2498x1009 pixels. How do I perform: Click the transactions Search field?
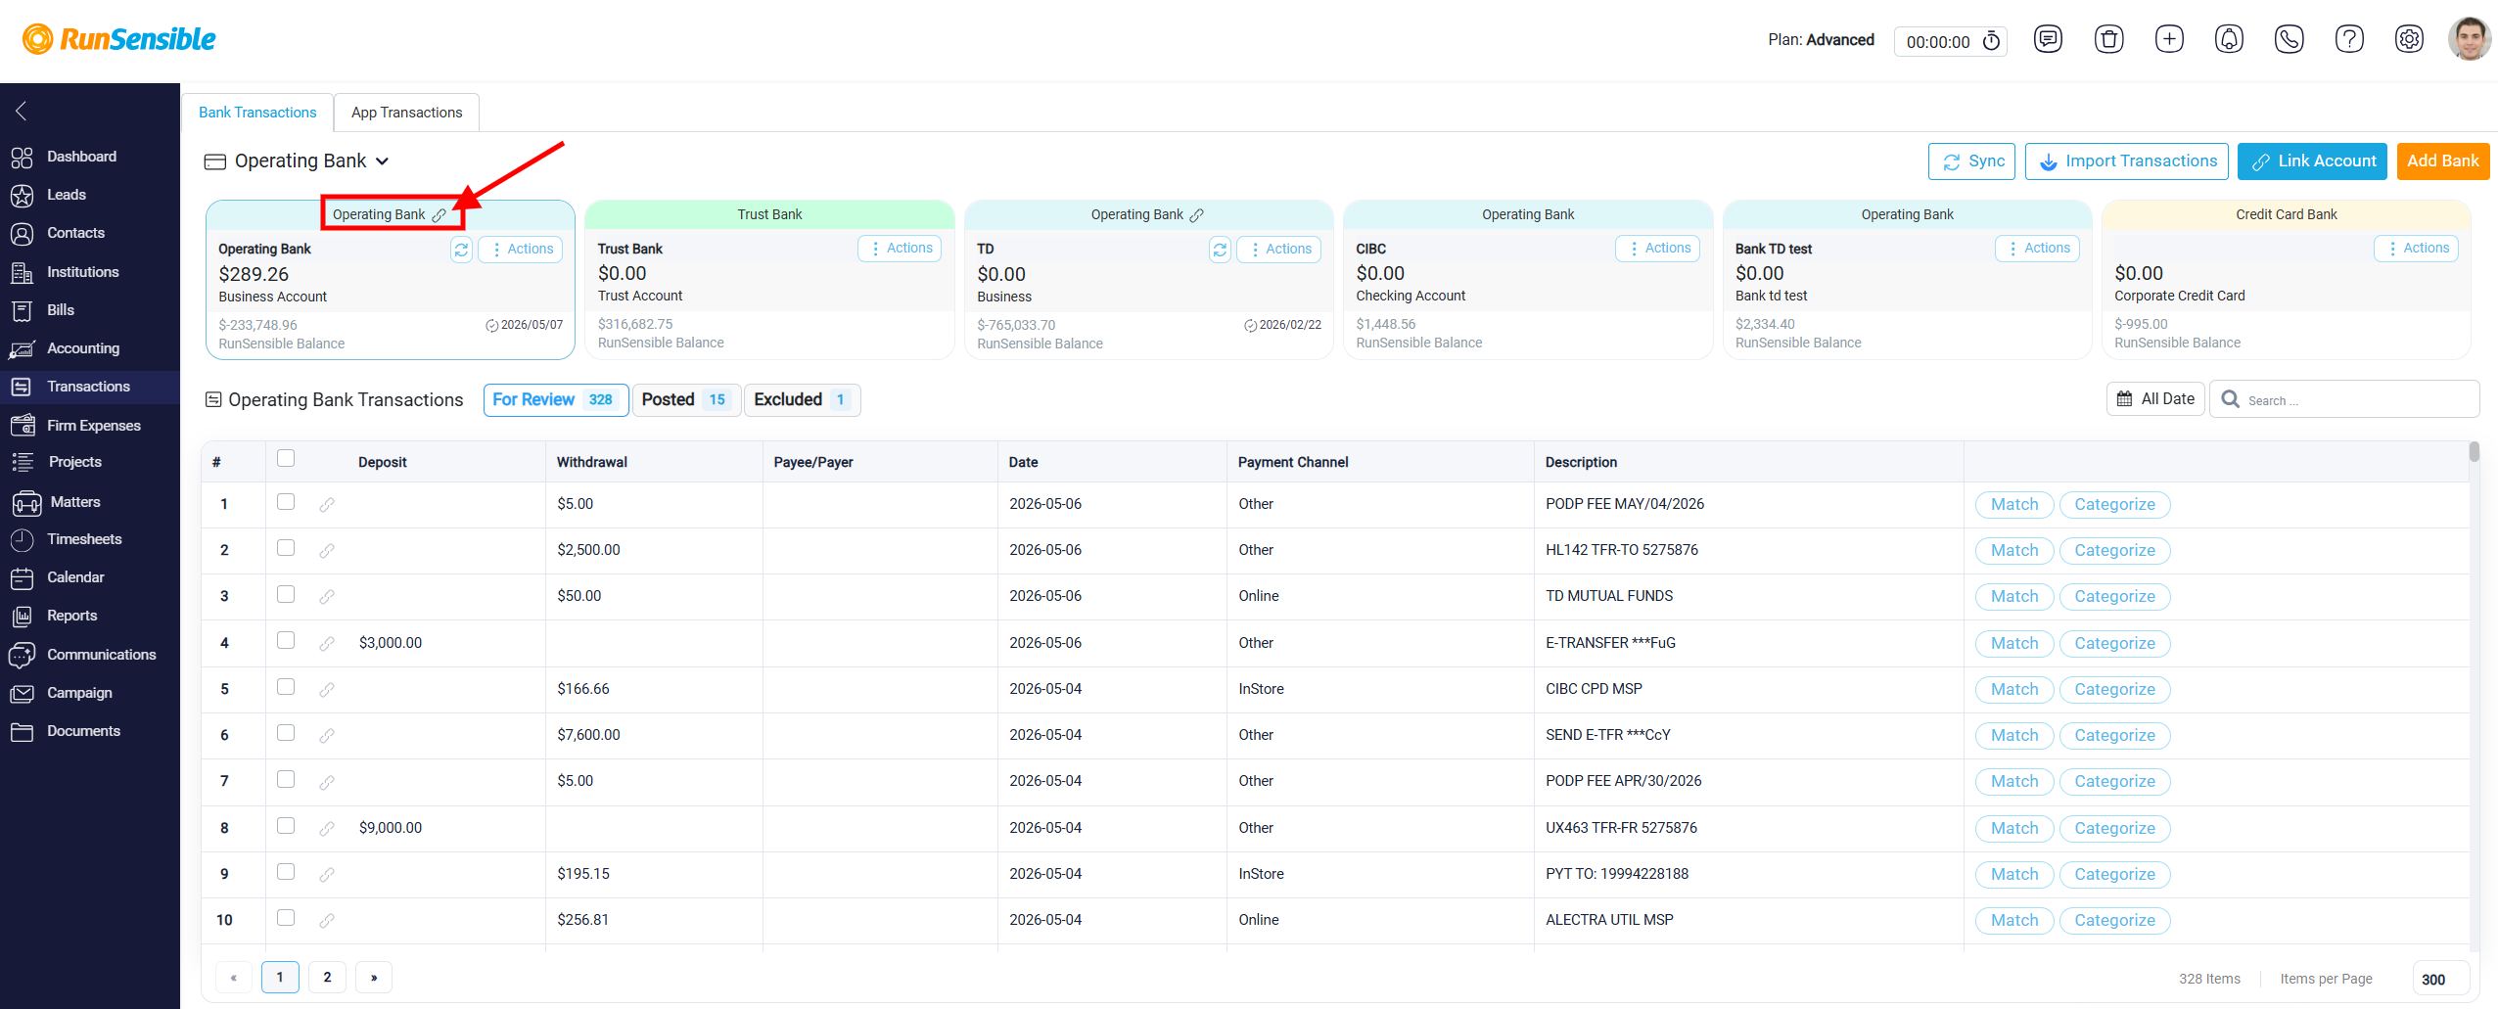(2345, 399)
